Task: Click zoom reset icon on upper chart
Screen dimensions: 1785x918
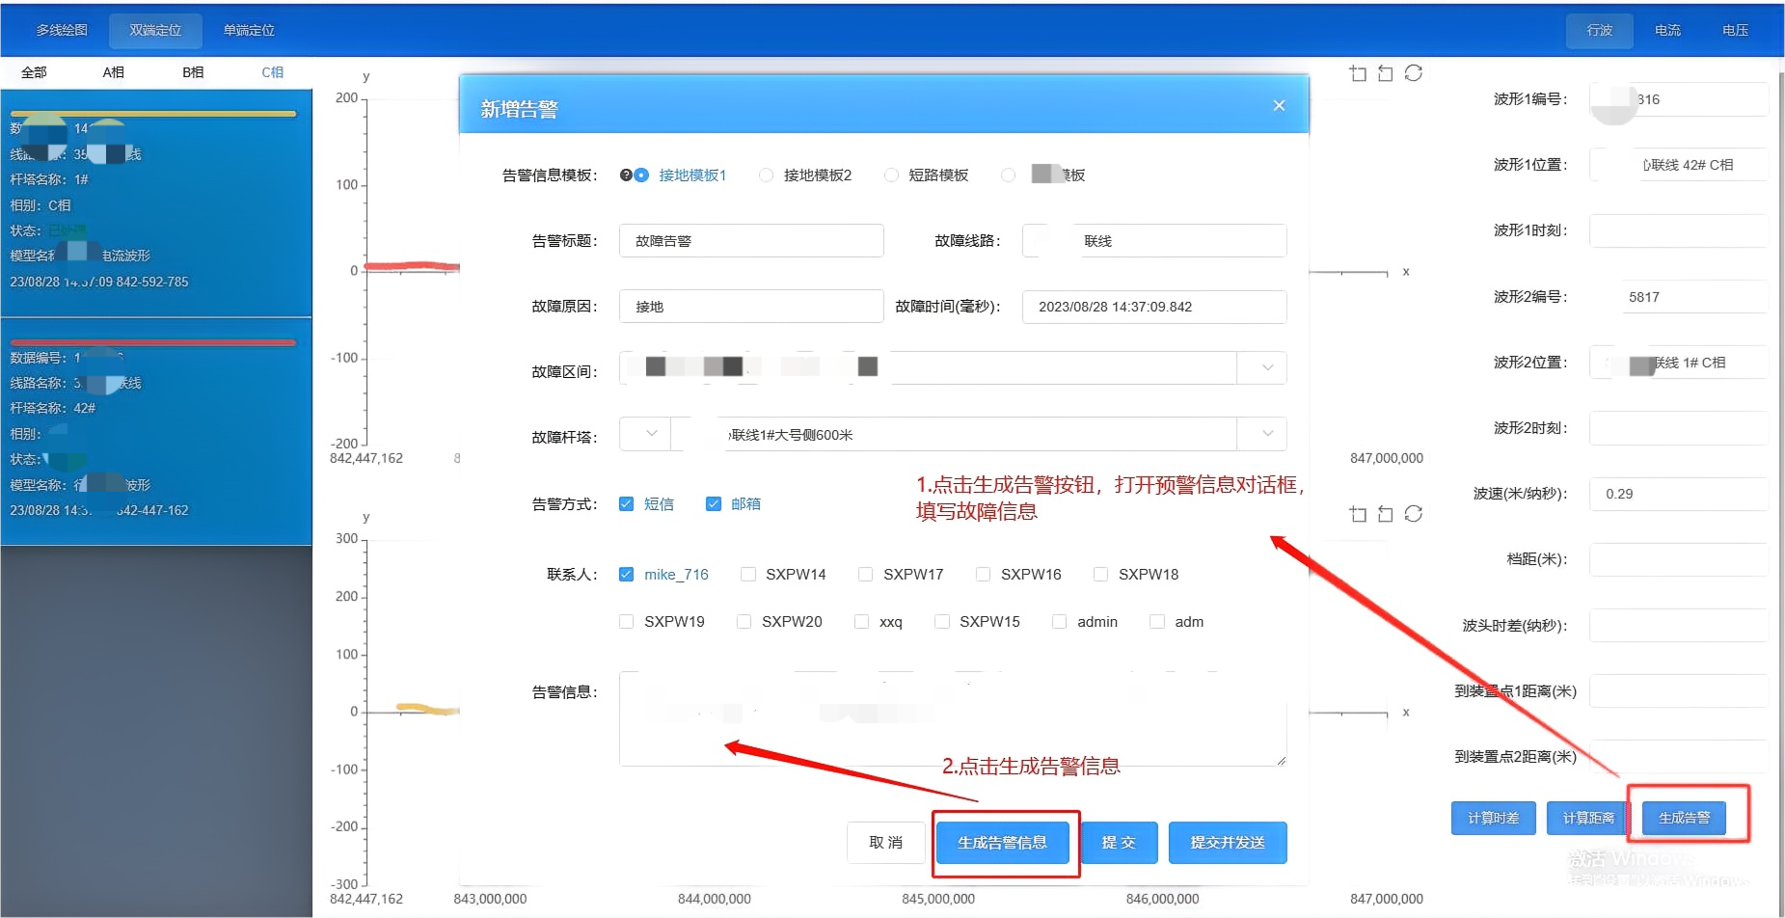Action: point(1386,73)
